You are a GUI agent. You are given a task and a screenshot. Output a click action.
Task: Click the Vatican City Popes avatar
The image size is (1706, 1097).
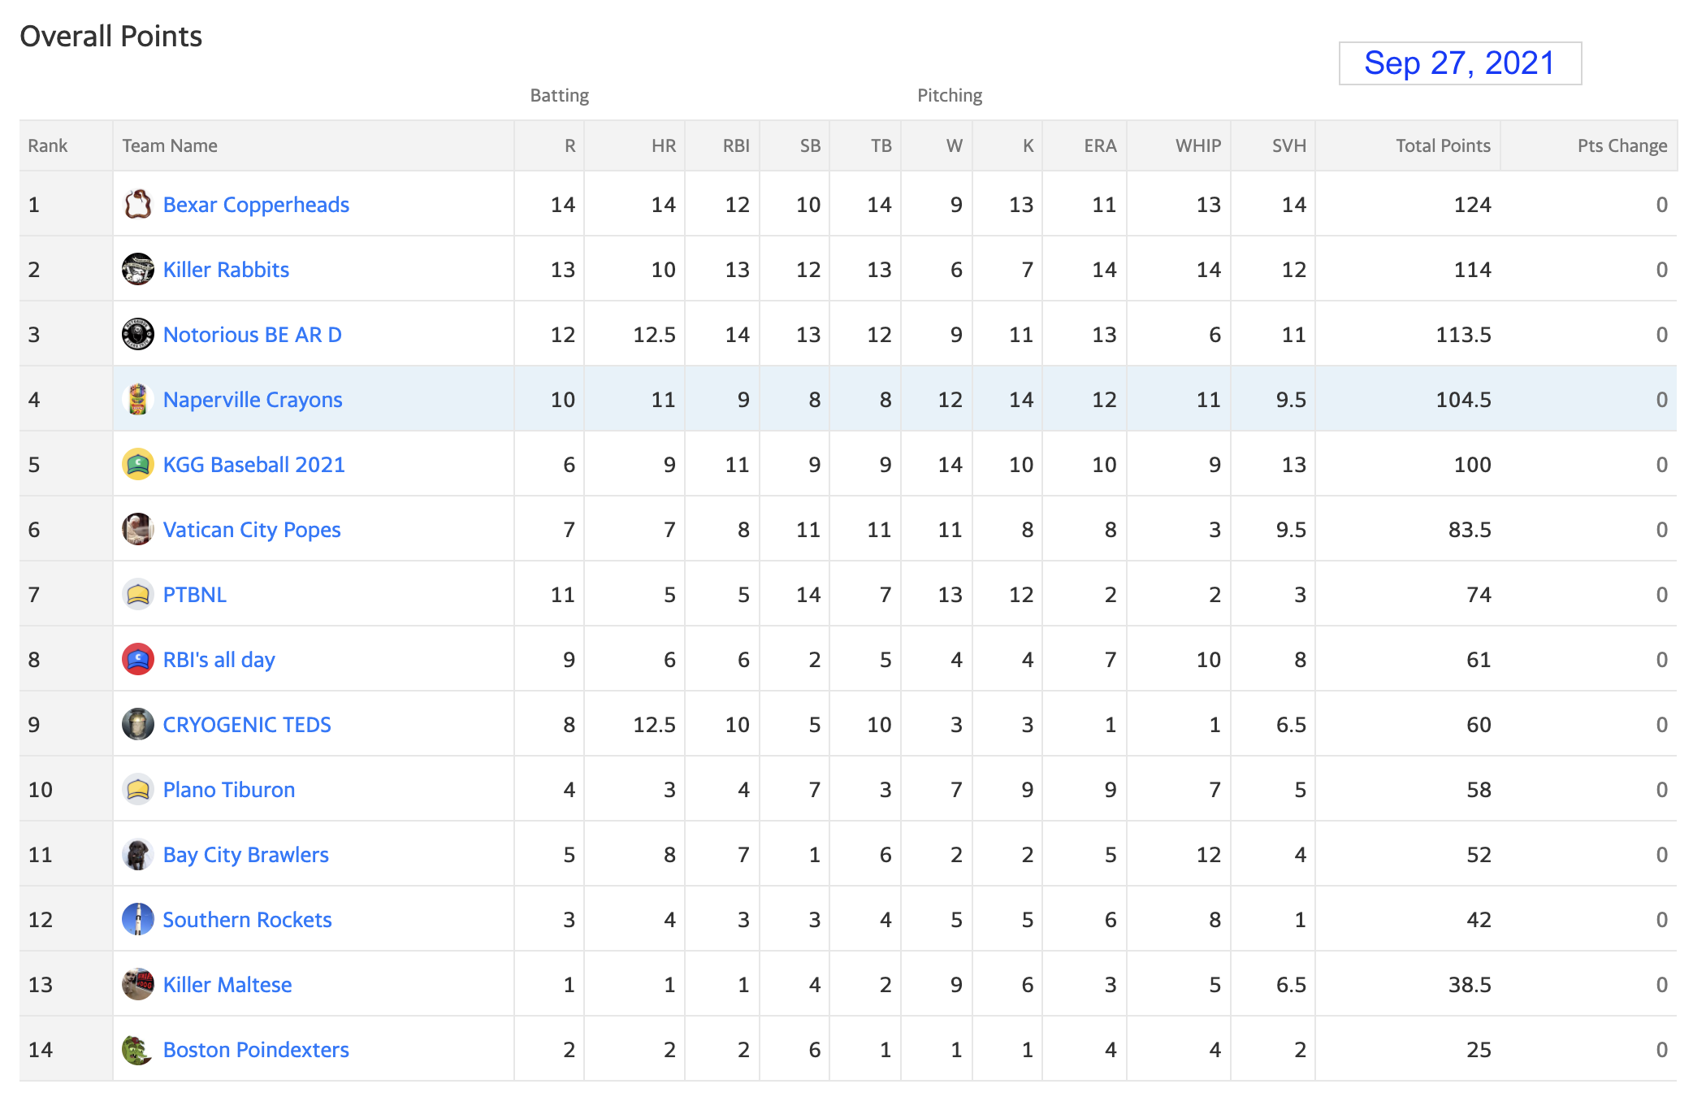[x=138, y=529]
